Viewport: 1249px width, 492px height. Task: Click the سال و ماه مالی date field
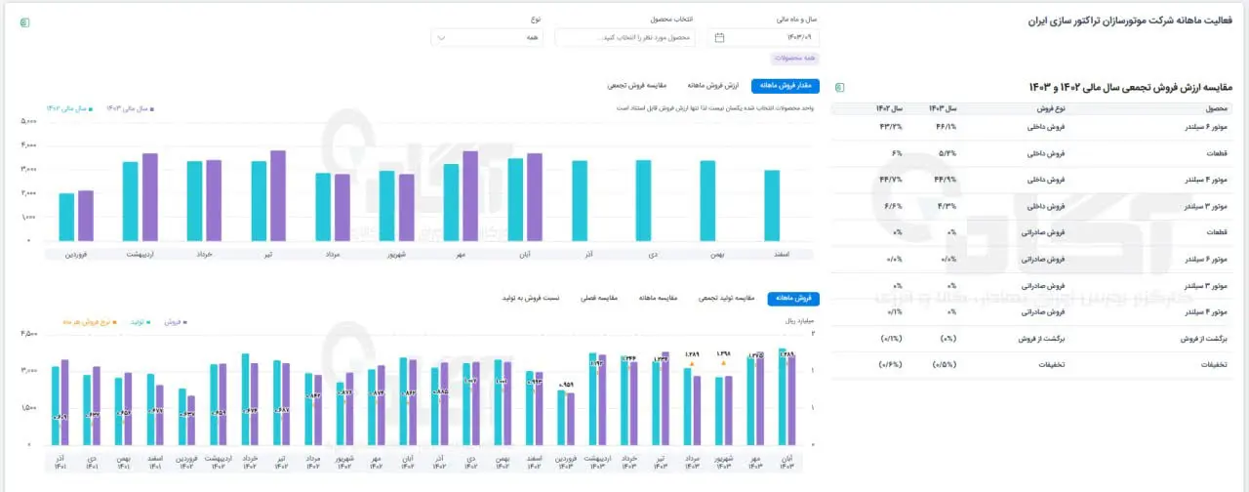(763, 37)
